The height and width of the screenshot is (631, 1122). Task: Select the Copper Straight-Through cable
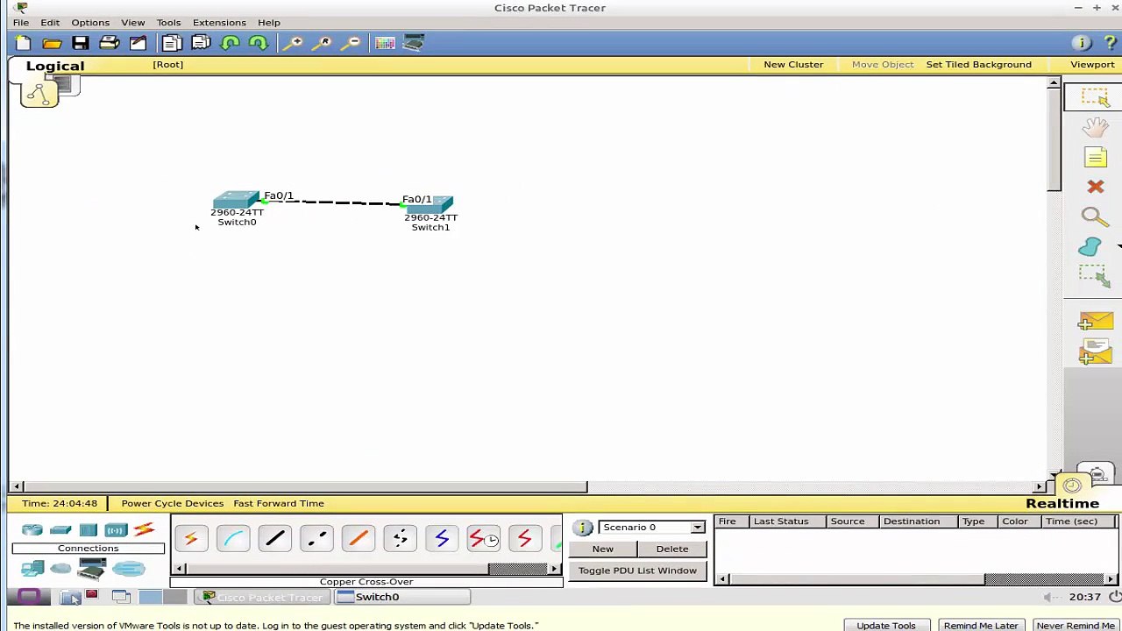coord(274,539)
